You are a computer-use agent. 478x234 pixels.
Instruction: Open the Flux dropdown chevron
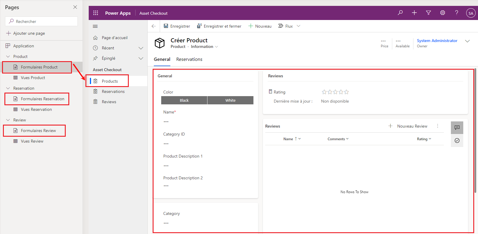[299, 26]
